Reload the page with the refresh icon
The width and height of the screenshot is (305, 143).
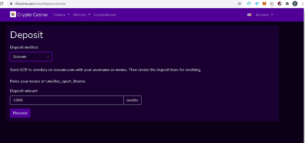(x=2, y=3)
